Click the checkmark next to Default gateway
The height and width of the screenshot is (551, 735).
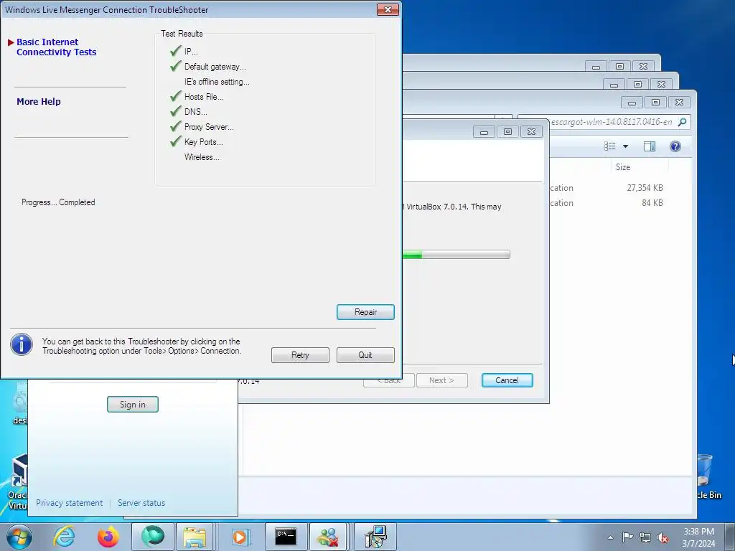click(176, 66)
